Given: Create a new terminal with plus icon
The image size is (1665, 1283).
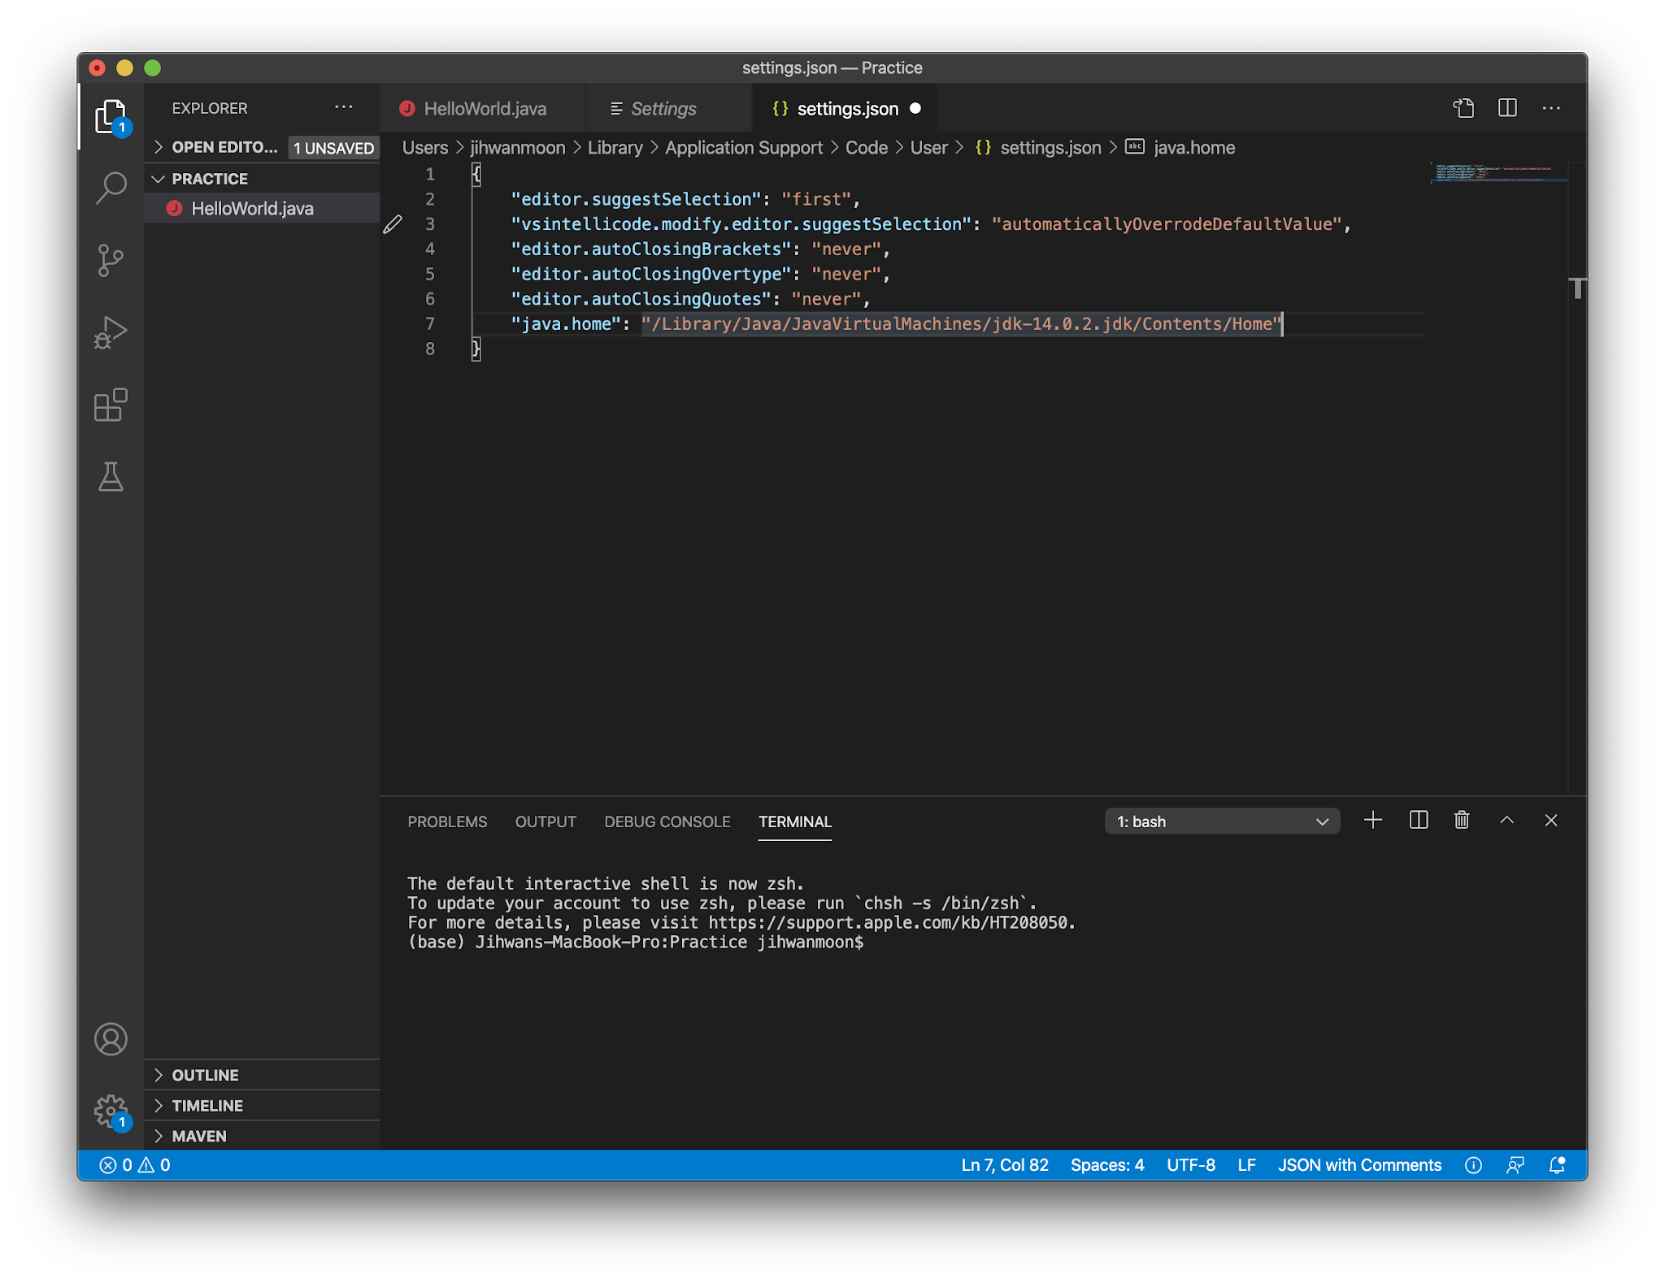Looking at the screenshot, I should 1373,821.
